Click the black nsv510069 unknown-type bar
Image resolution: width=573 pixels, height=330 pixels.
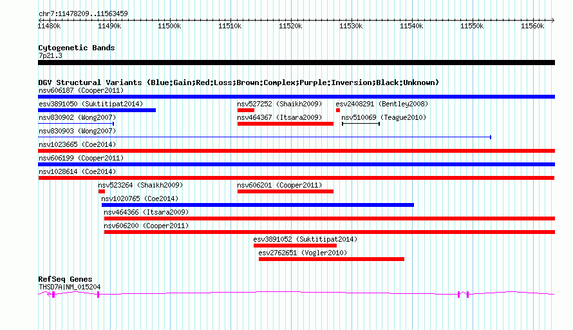coord(361,124)
